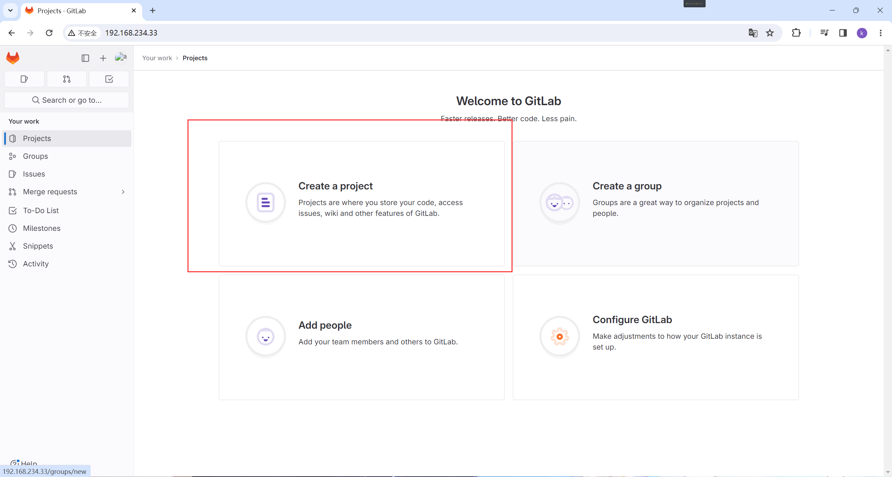Screen dimensions: 892x477
Task: Select the Projects · GitLab tab
Action: pos(82,11)
